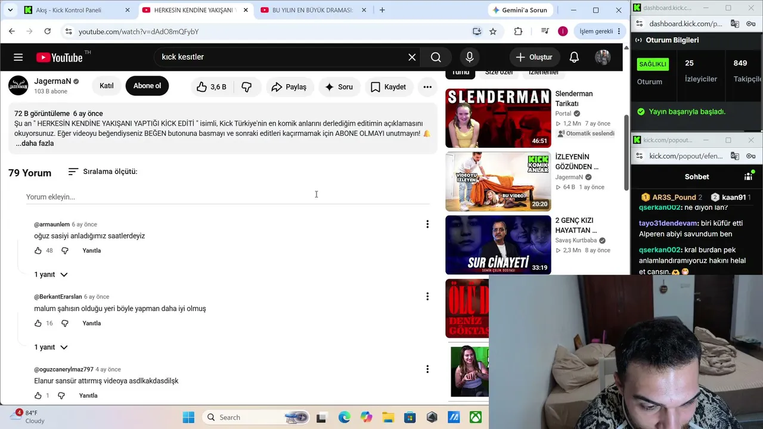
Task: Bookmark this page with the star icon
Action: [x=493, y=32]
